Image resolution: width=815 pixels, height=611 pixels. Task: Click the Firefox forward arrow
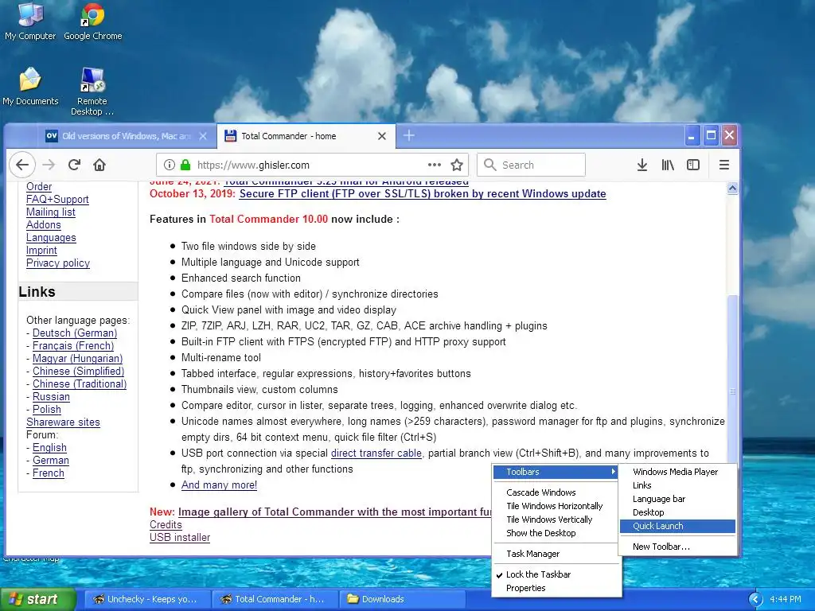click(x=49, y=165)
